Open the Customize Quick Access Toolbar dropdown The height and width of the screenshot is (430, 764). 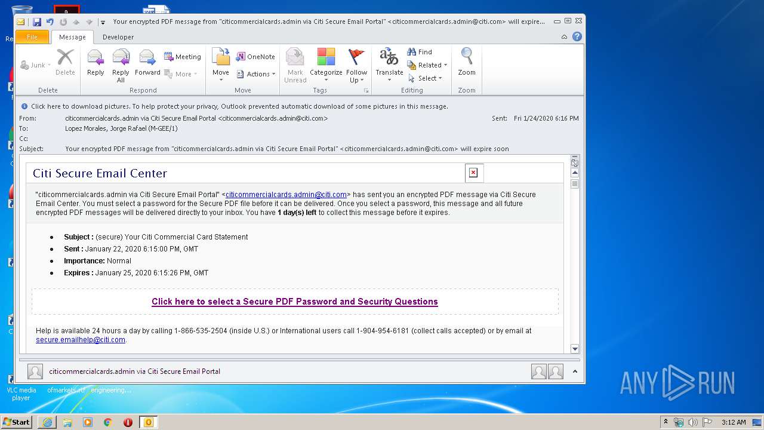coord(103,22)
